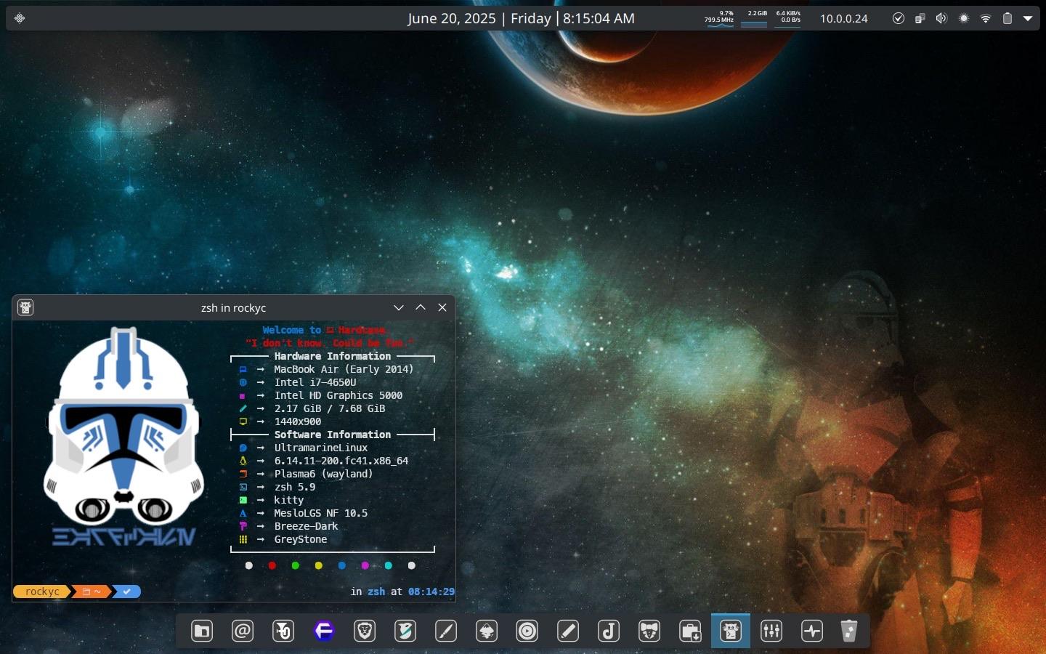The image size is (1046, 654).
Task: Click the blue checkmark prompt segment
Action: click(x=126, y=592)
